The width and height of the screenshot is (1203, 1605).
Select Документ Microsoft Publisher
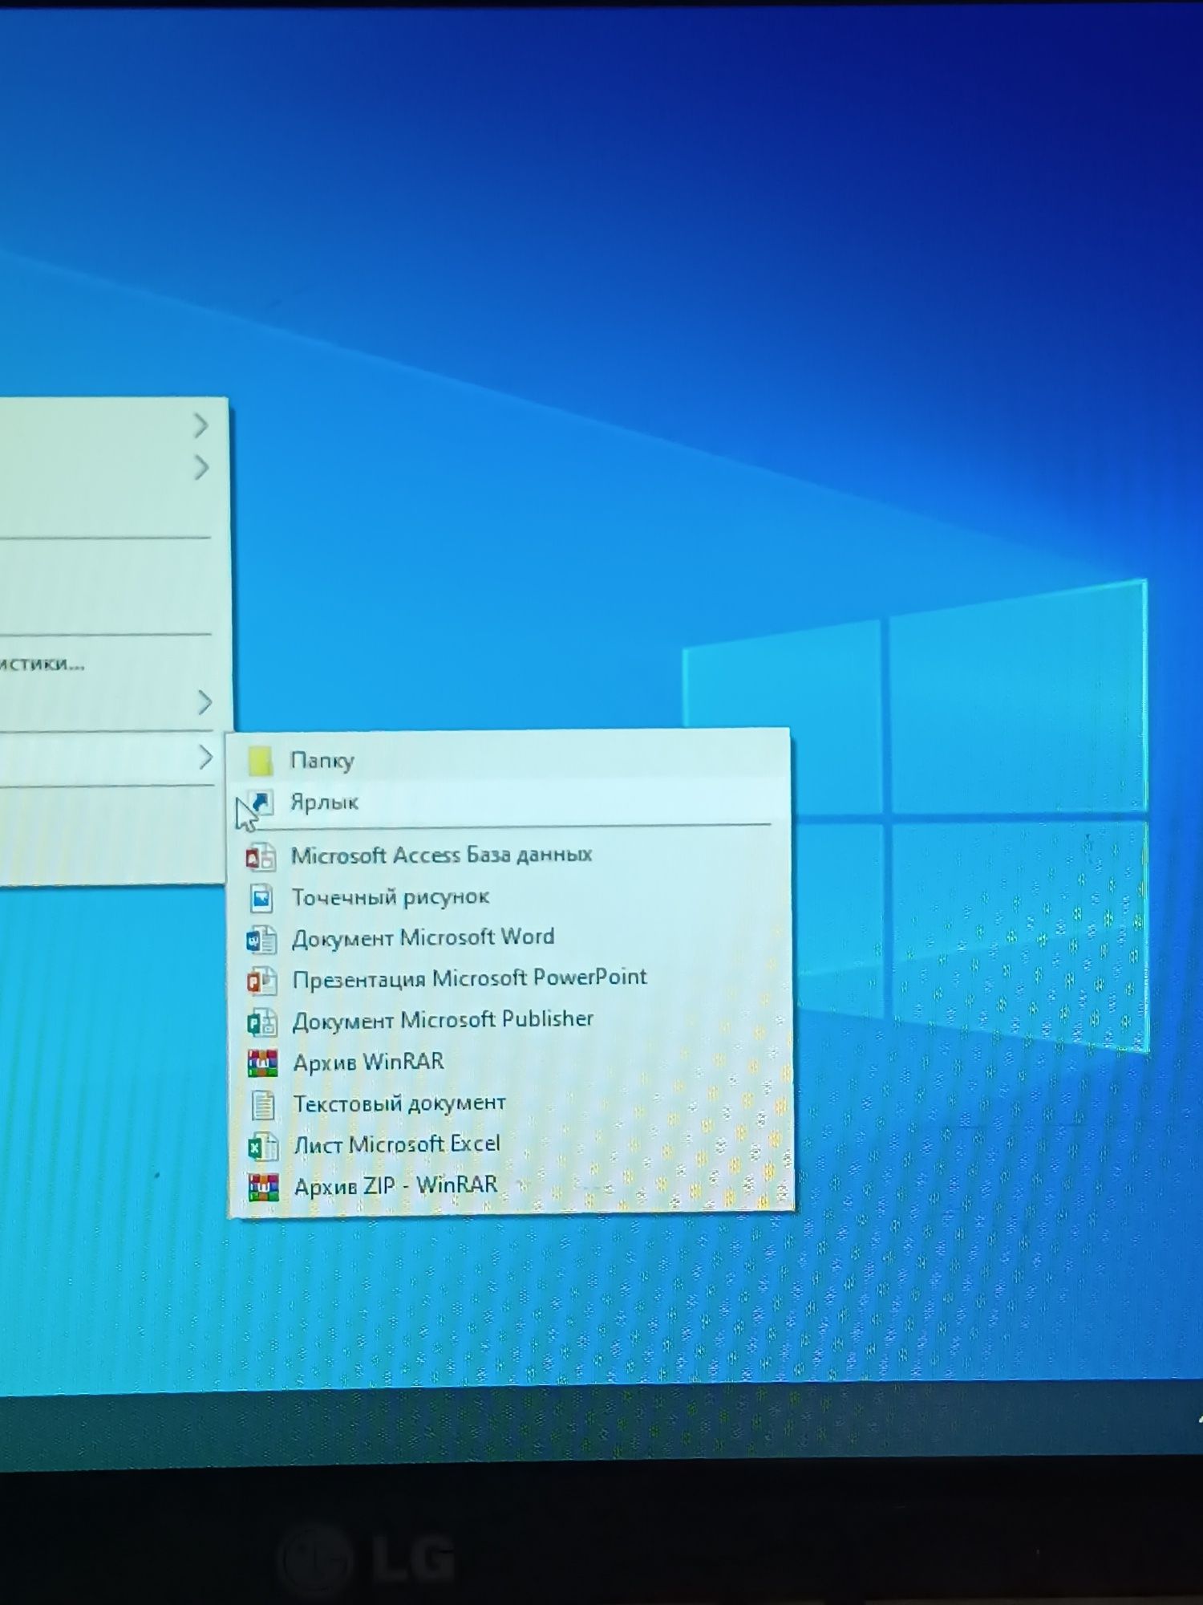508,1021
